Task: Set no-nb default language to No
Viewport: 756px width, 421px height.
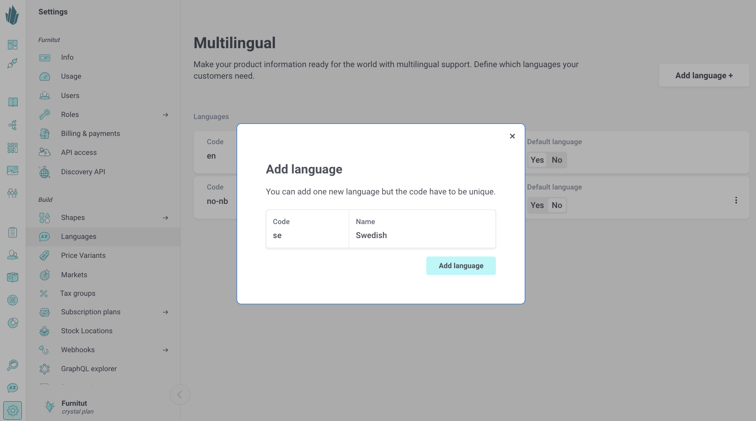Action: pos(556,205)
